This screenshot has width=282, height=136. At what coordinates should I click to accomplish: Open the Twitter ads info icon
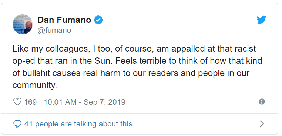(262, 102)
